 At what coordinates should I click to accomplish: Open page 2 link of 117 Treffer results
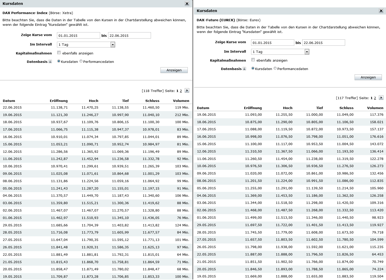tap(375, 98)
